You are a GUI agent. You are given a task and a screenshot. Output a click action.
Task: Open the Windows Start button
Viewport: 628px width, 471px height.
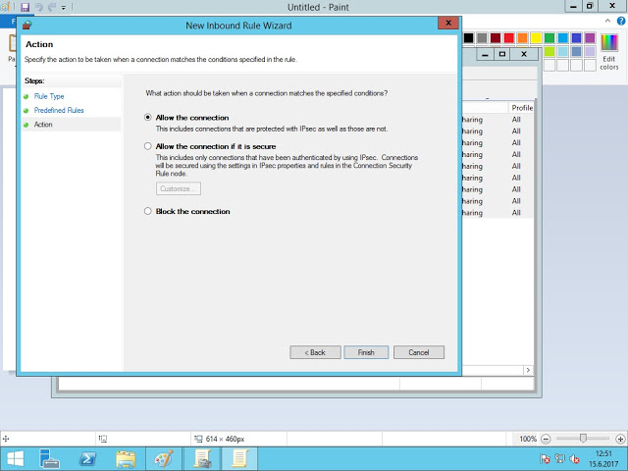tap(17, 458)
